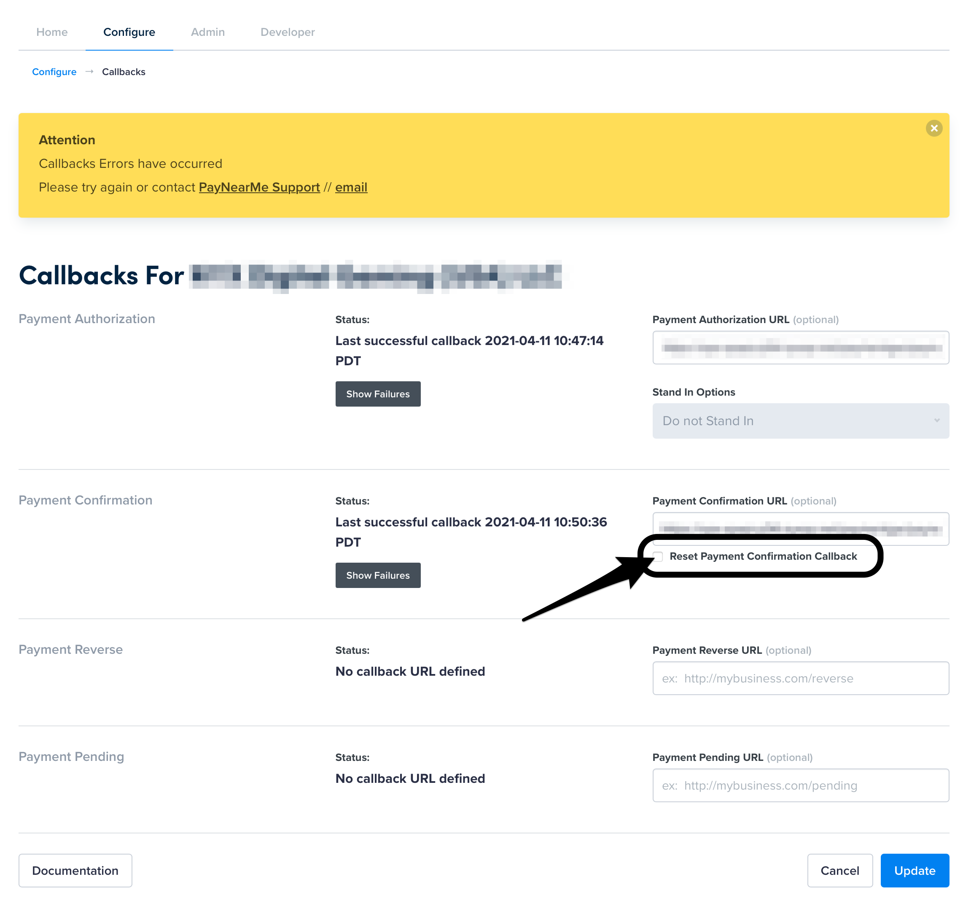Open the Documentation page

pos(75,871)
